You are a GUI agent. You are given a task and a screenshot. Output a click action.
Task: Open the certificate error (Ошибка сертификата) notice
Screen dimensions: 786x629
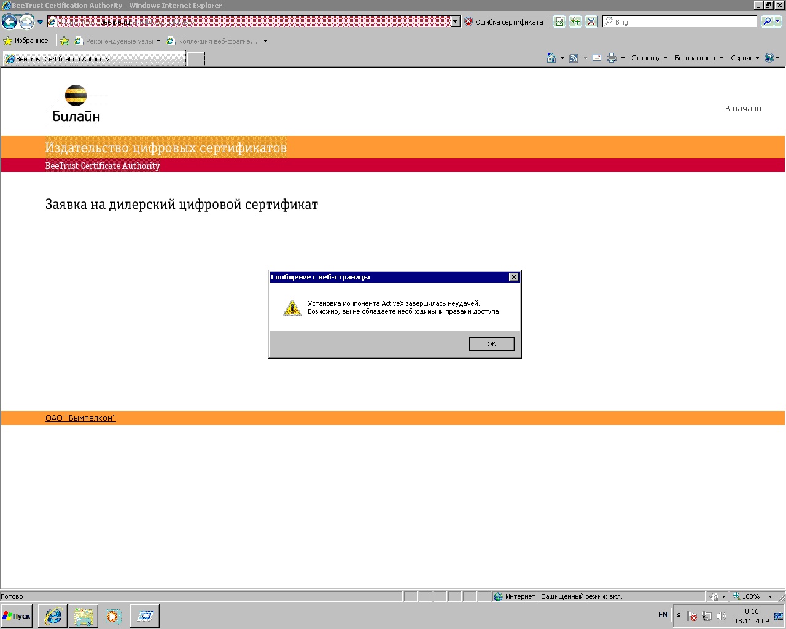(505, 21)
